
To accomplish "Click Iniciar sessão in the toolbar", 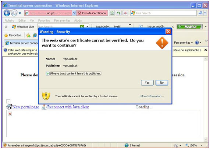I will pyautogui.click(x=156, y=27).
